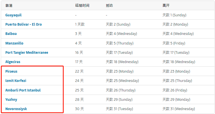215x114 pixels.
Task: Open the Ambarli Port Istanbul link
Action: pos(23,90)
